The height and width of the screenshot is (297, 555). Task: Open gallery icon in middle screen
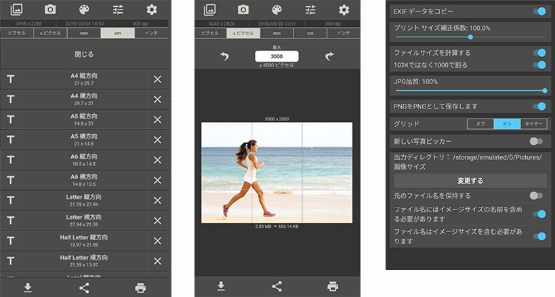209,9
